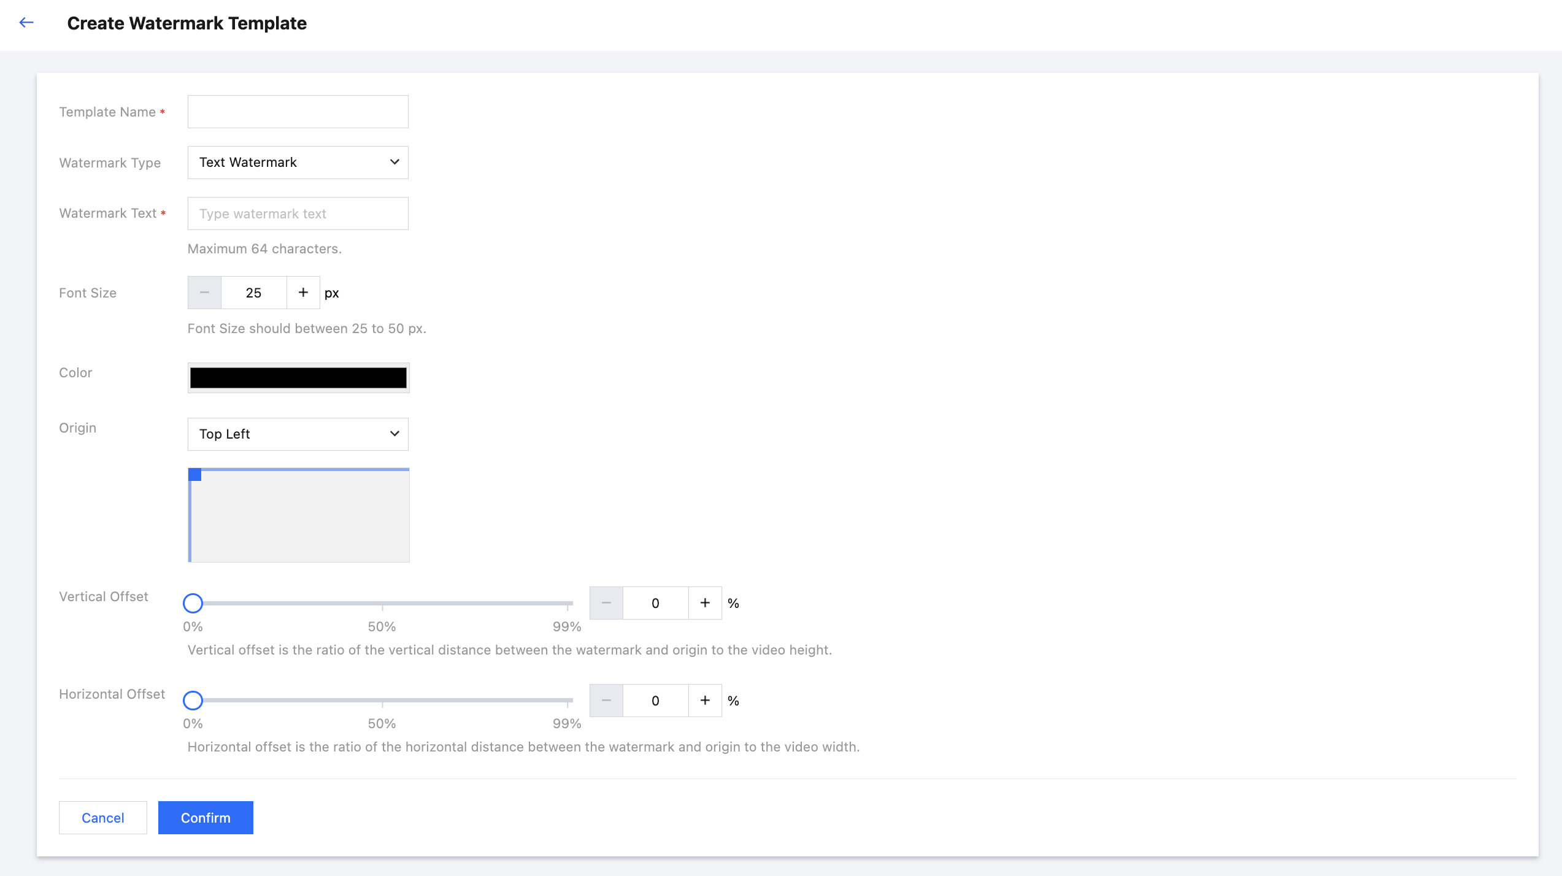
Task: Click the font size value field
Action: click(x=253, y=293)
